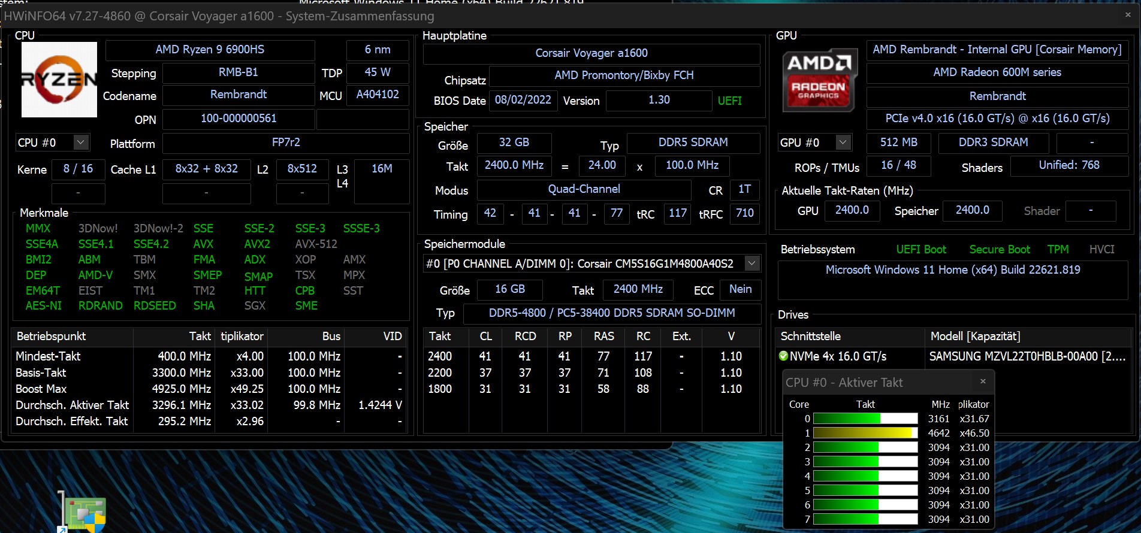Image resolution: width=1141 pixels, height=533 pixels.
Task: Close the HWiNFO64 System-Zusammenfassung window
Action: (x=1127, y=15)
